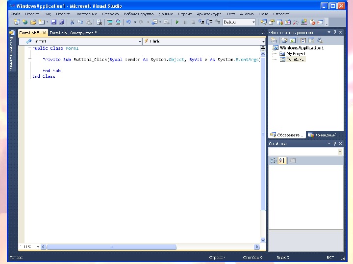Toggle categorized view in Properties panel
This screenshot has width=353, height=264.
tap(274, 160)
